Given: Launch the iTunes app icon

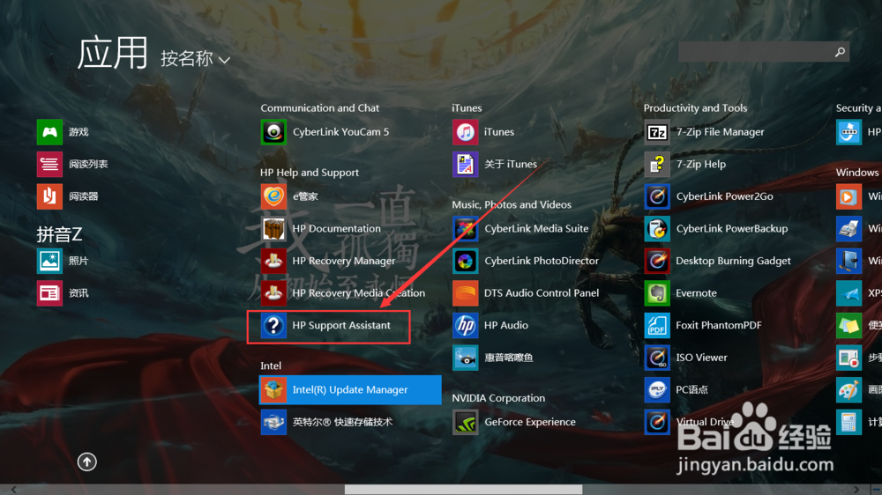Looking at the screenshot, I should (465, 132).
